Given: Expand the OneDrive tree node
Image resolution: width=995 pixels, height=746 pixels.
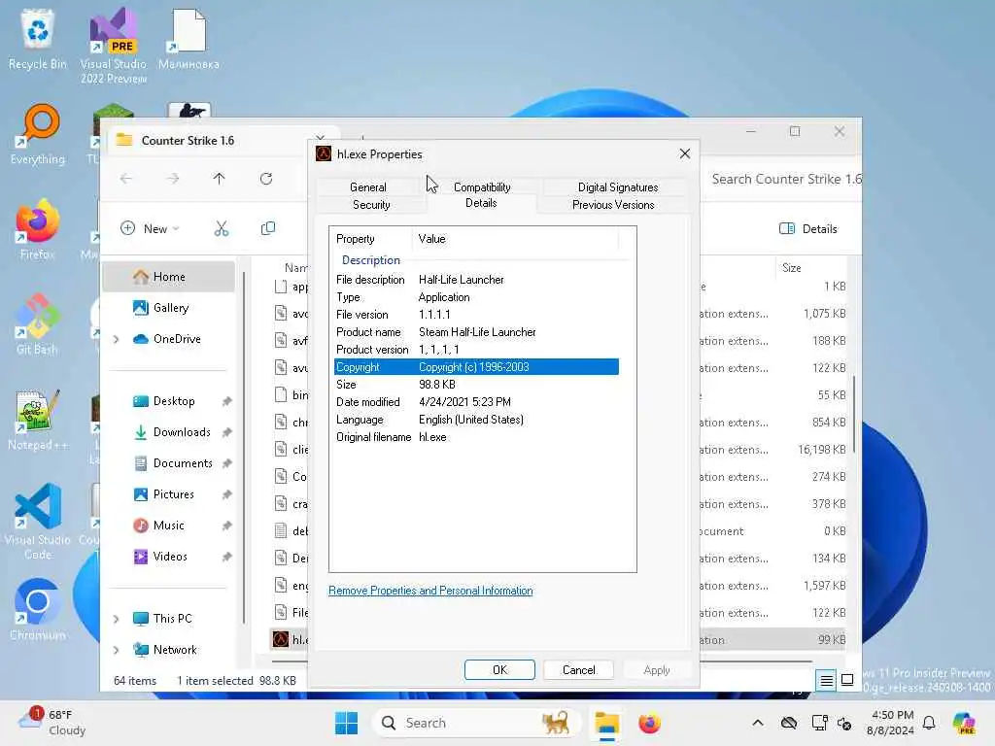Looking at the screenshot, I should (x=117, y=339).
